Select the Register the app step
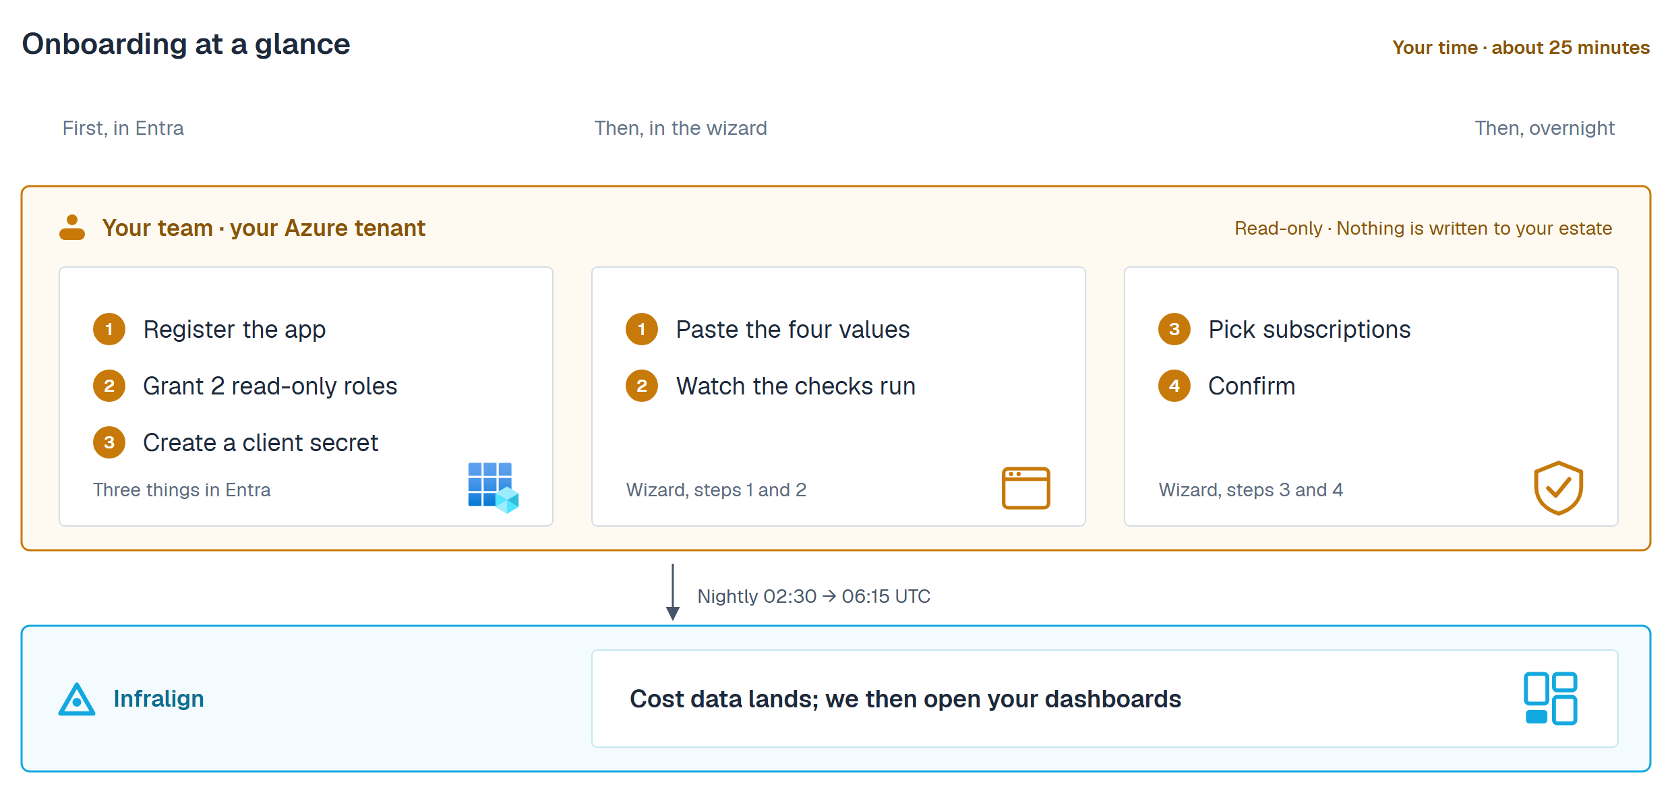 coord(210,330)
